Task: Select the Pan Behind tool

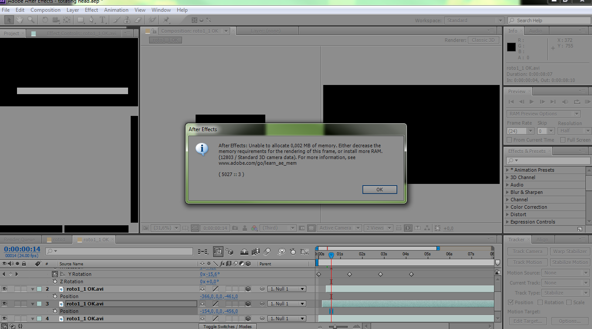Action: (67, 20)
